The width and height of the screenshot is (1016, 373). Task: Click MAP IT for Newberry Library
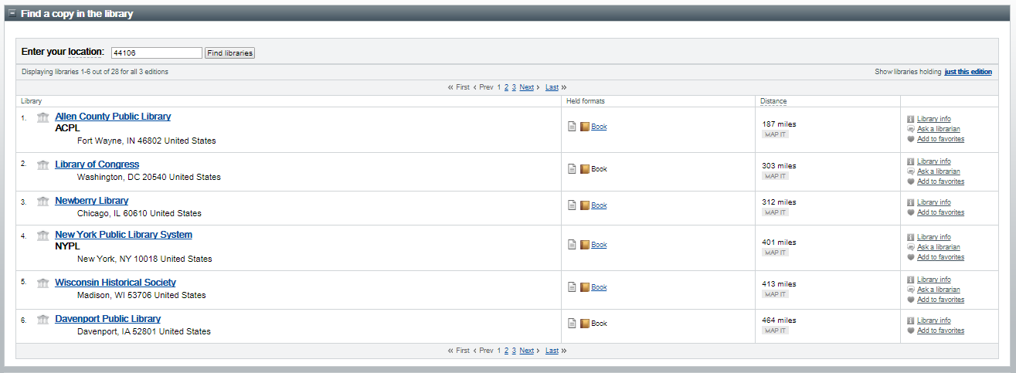pyautogui.click(x=775, y=212)
